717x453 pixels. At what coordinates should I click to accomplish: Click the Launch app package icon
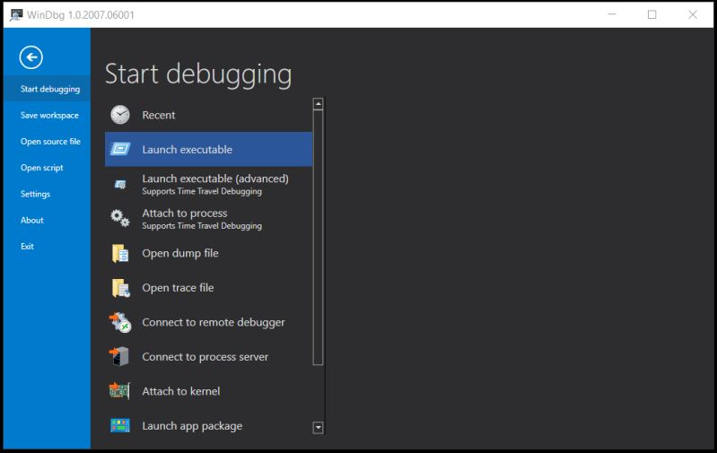pos(120,425)
